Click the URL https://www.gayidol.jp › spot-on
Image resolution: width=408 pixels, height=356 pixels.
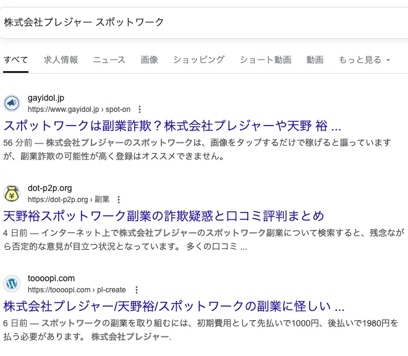tap(79, 109)
